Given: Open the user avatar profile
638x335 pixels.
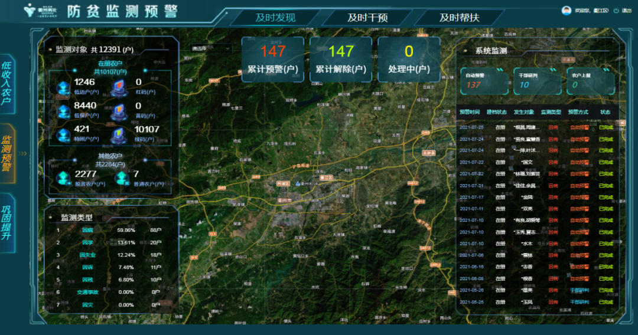Looking at the screenshot, I should 567,11.
